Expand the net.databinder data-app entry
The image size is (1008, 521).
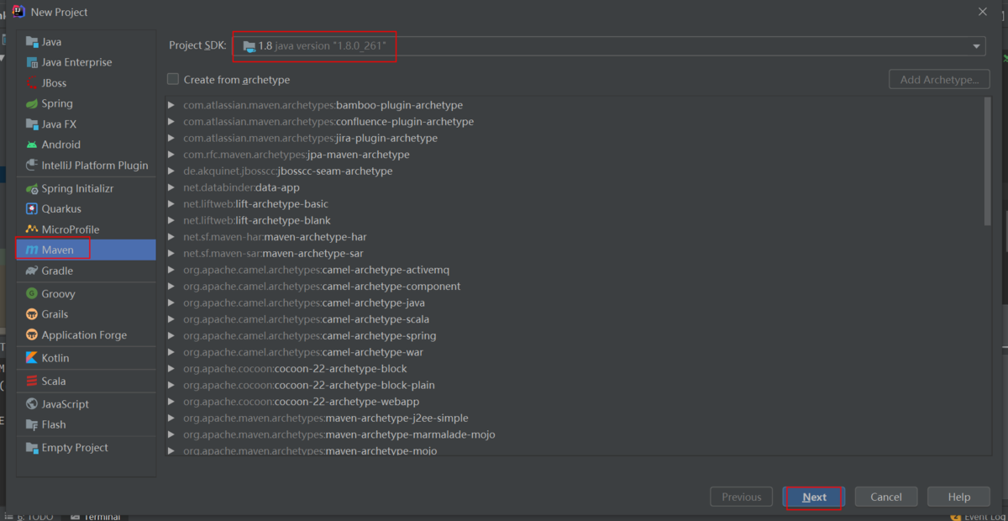click(x=171, y=187)
